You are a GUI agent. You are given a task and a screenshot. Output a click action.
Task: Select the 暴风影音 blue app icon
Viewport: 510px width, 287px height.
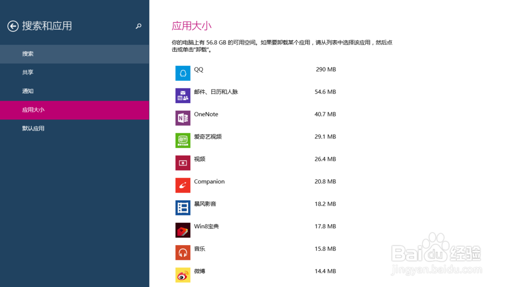click(x=183, y=207)
